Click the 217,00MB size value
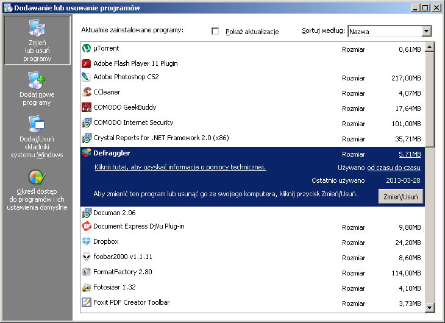Screen dimensions: 445x323 tap(406, 78)
